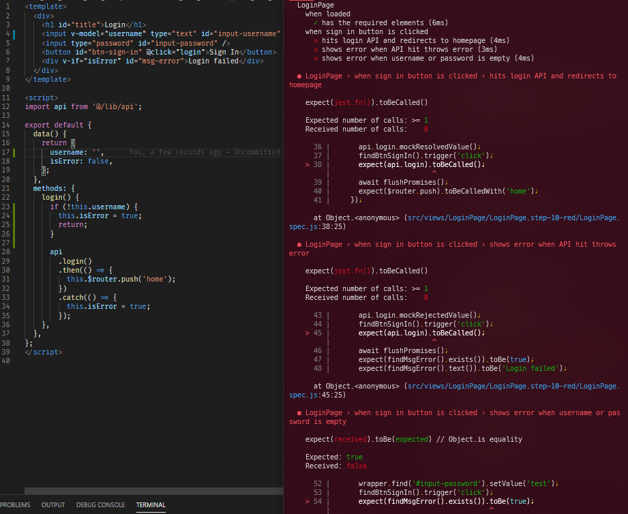Click the 'data() {' line
Viewport: 628px width, 514px height.
(x=50, y=134)
